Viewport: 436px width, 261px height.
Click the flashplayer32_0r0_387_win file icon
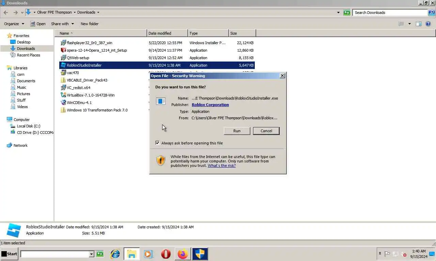click(63, 43)
